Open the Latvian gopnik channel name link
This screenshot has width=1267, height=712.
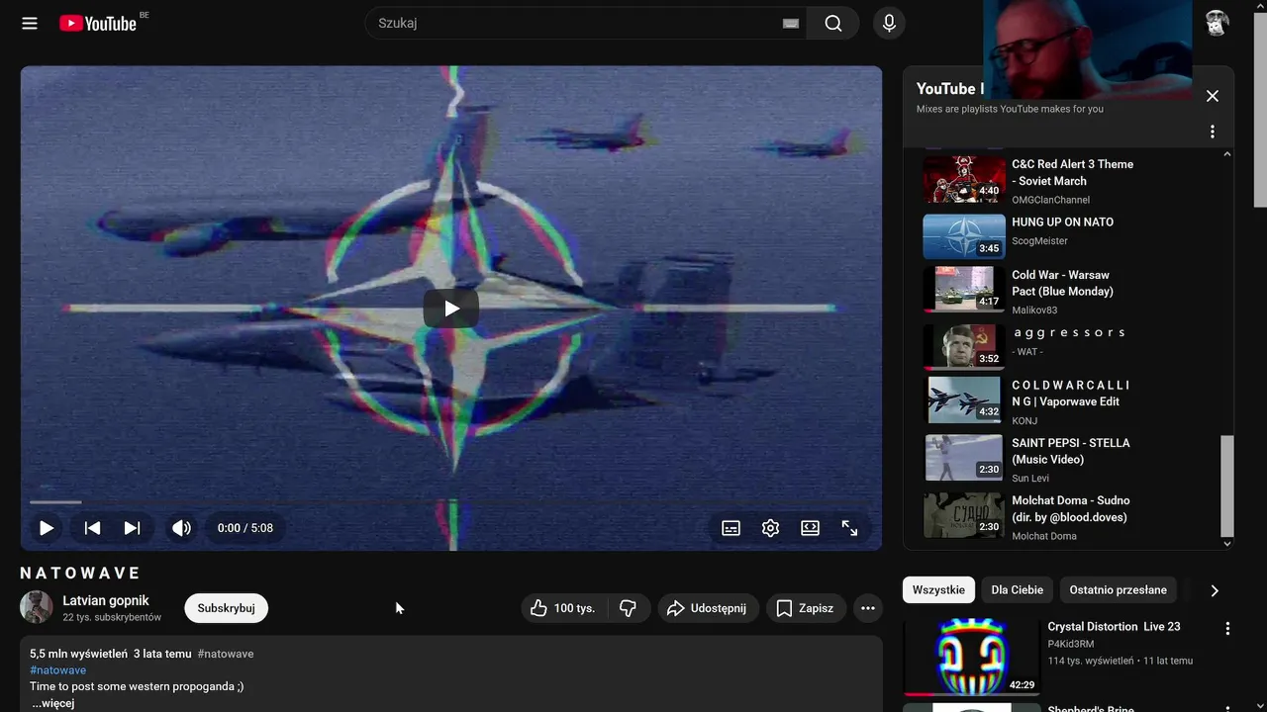[x=106, y=600]
